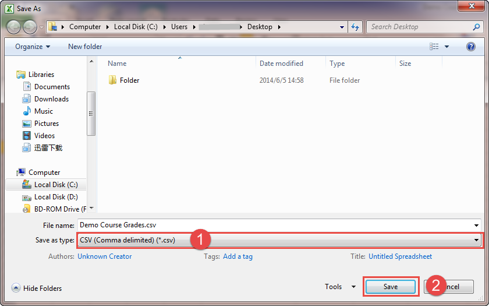Click the Back navigation arrow
This screenshot has height=306, width=489.
click(14, 27)
